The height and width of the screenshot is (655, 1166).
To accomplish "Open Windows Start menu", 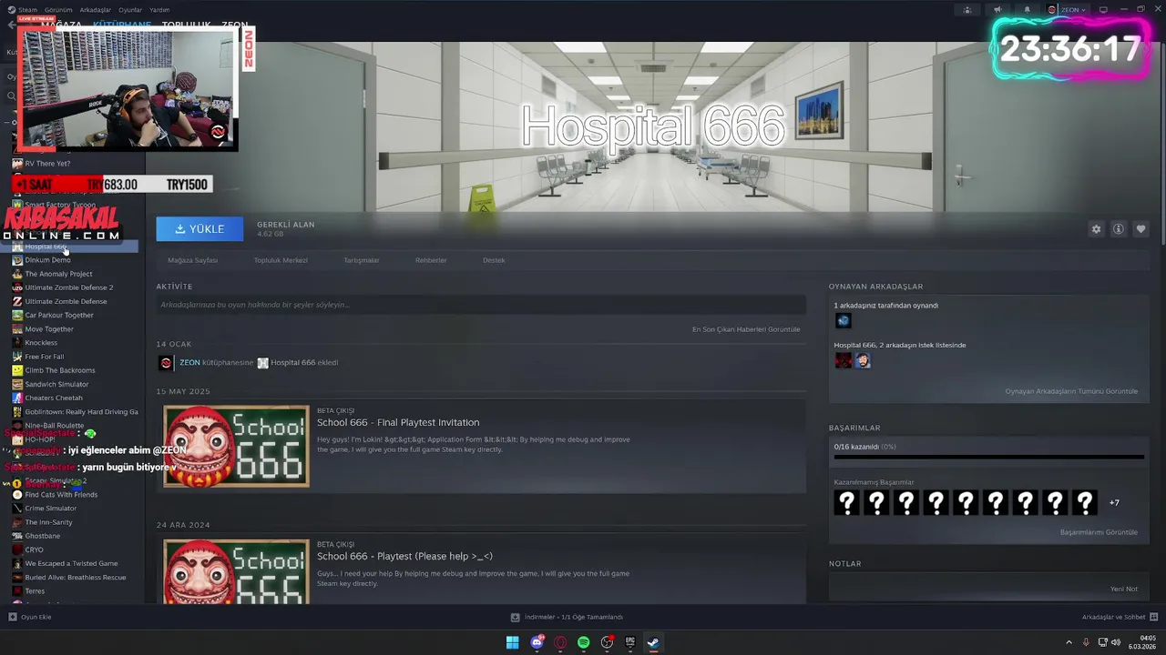I will point(513,642).
